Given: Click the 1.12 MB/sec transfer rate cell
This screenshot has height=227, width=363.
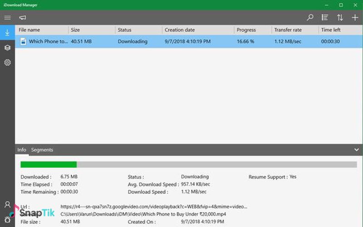Looking at the screenshot, I should (288, 41).
